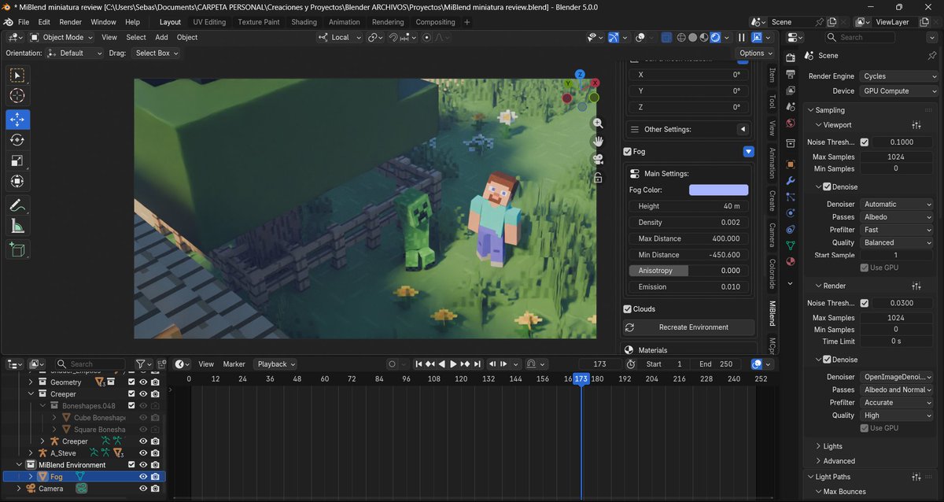Select the Select Box tool
Image resolution: width=944 pixels, height=502 pixels.
tap(17, 75)
